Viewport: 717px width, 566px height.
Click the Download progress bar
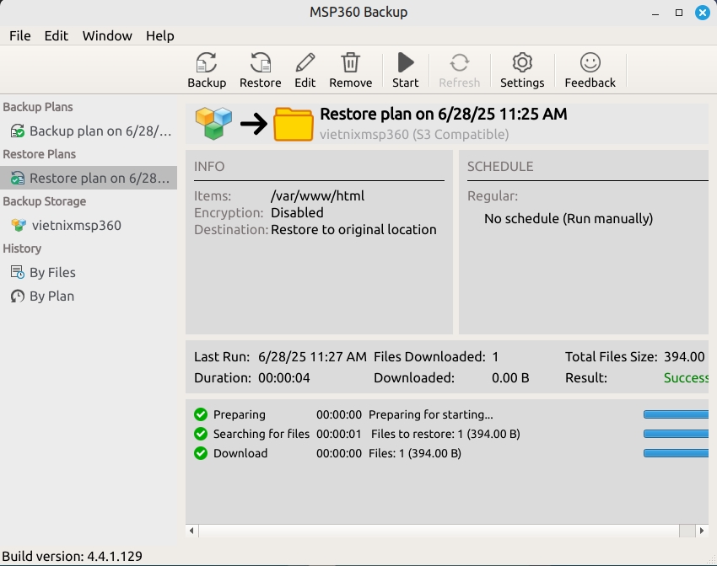(x=676, y=453)
